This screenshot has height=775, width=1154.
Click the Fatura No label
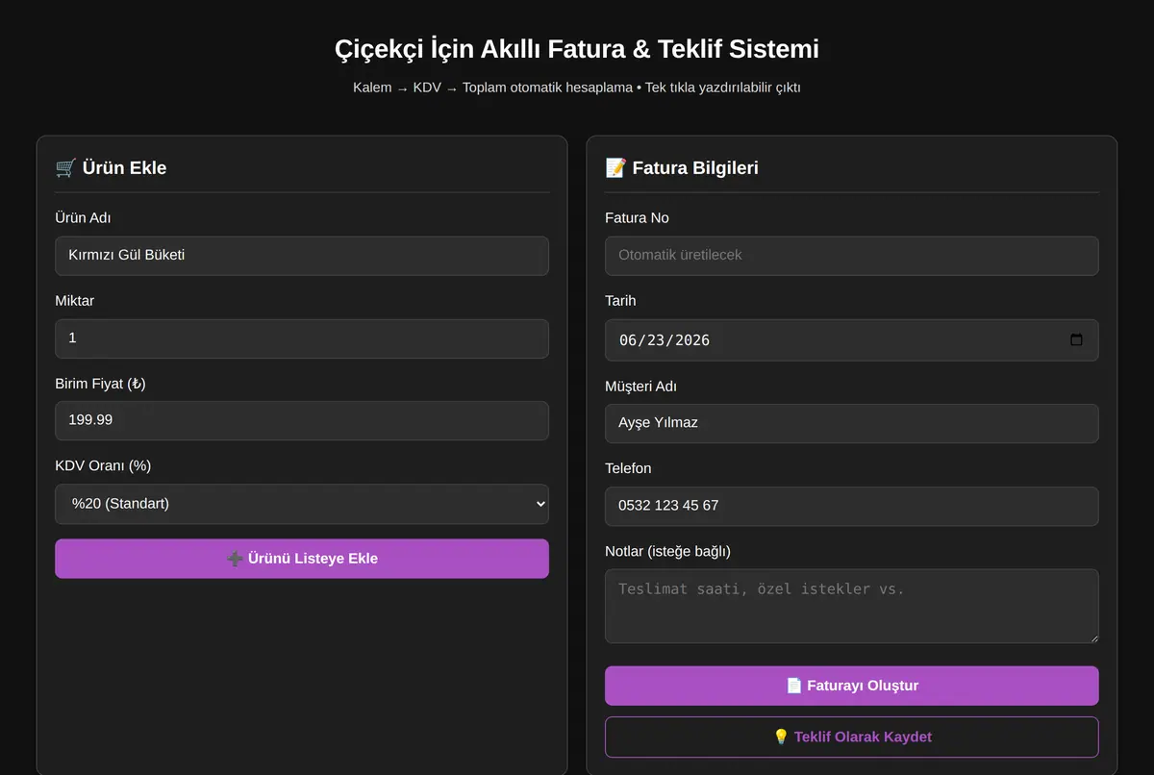(x=637, y=218)
